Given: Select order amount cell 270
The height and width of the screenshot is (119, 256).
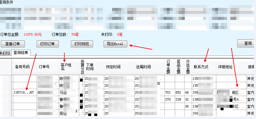Looking at the screenshot, I should 170,99.
